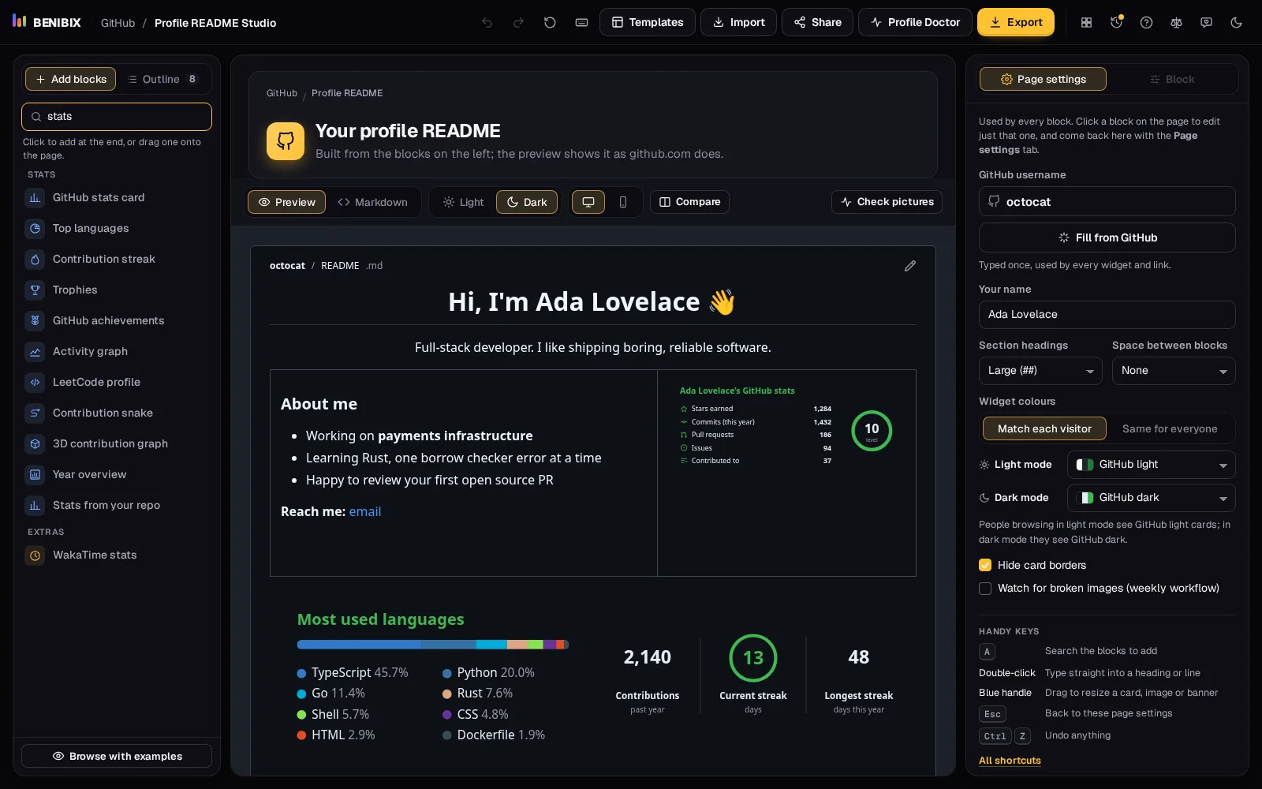Screen dimensions: 1262x789
Task: Click the Share button
Action: click(x=818, y=22)
